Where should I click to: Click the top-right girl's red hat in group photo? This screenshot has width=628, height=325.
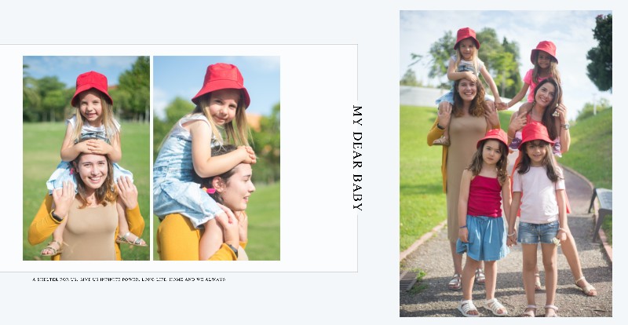tap(544, 51)
